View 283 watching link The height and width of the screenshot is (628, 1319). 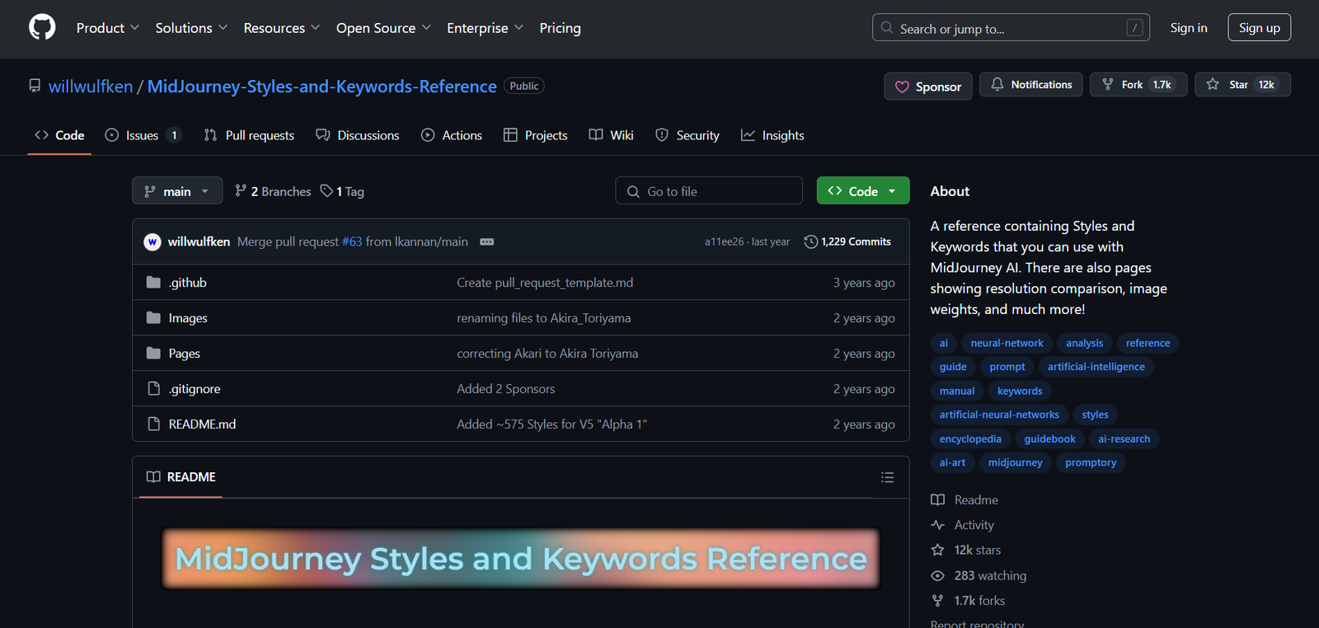point(979,575)
